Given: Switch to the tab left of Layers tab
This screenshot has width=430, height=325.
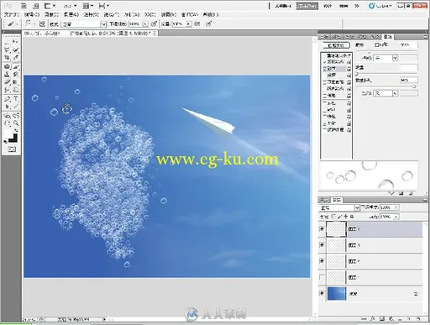Looking at the screenshot, I should click(324, 200).
